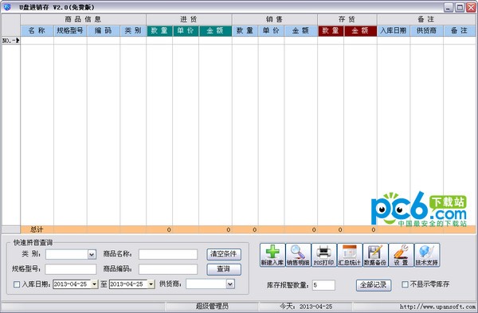Open 汇总统计 summary statistics
Screen dimensions: 478x313
pyautogui.click(x=350, y=255)
